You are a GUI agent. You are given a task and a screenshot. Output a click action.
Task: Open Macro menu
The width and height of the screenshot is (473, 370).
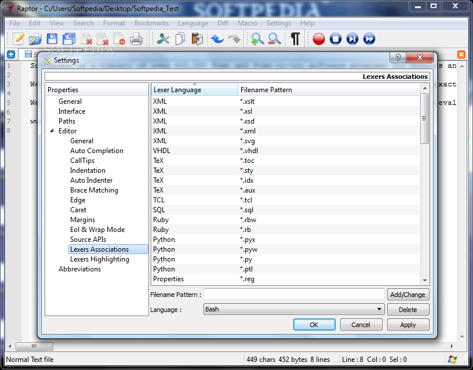[248, 23]
